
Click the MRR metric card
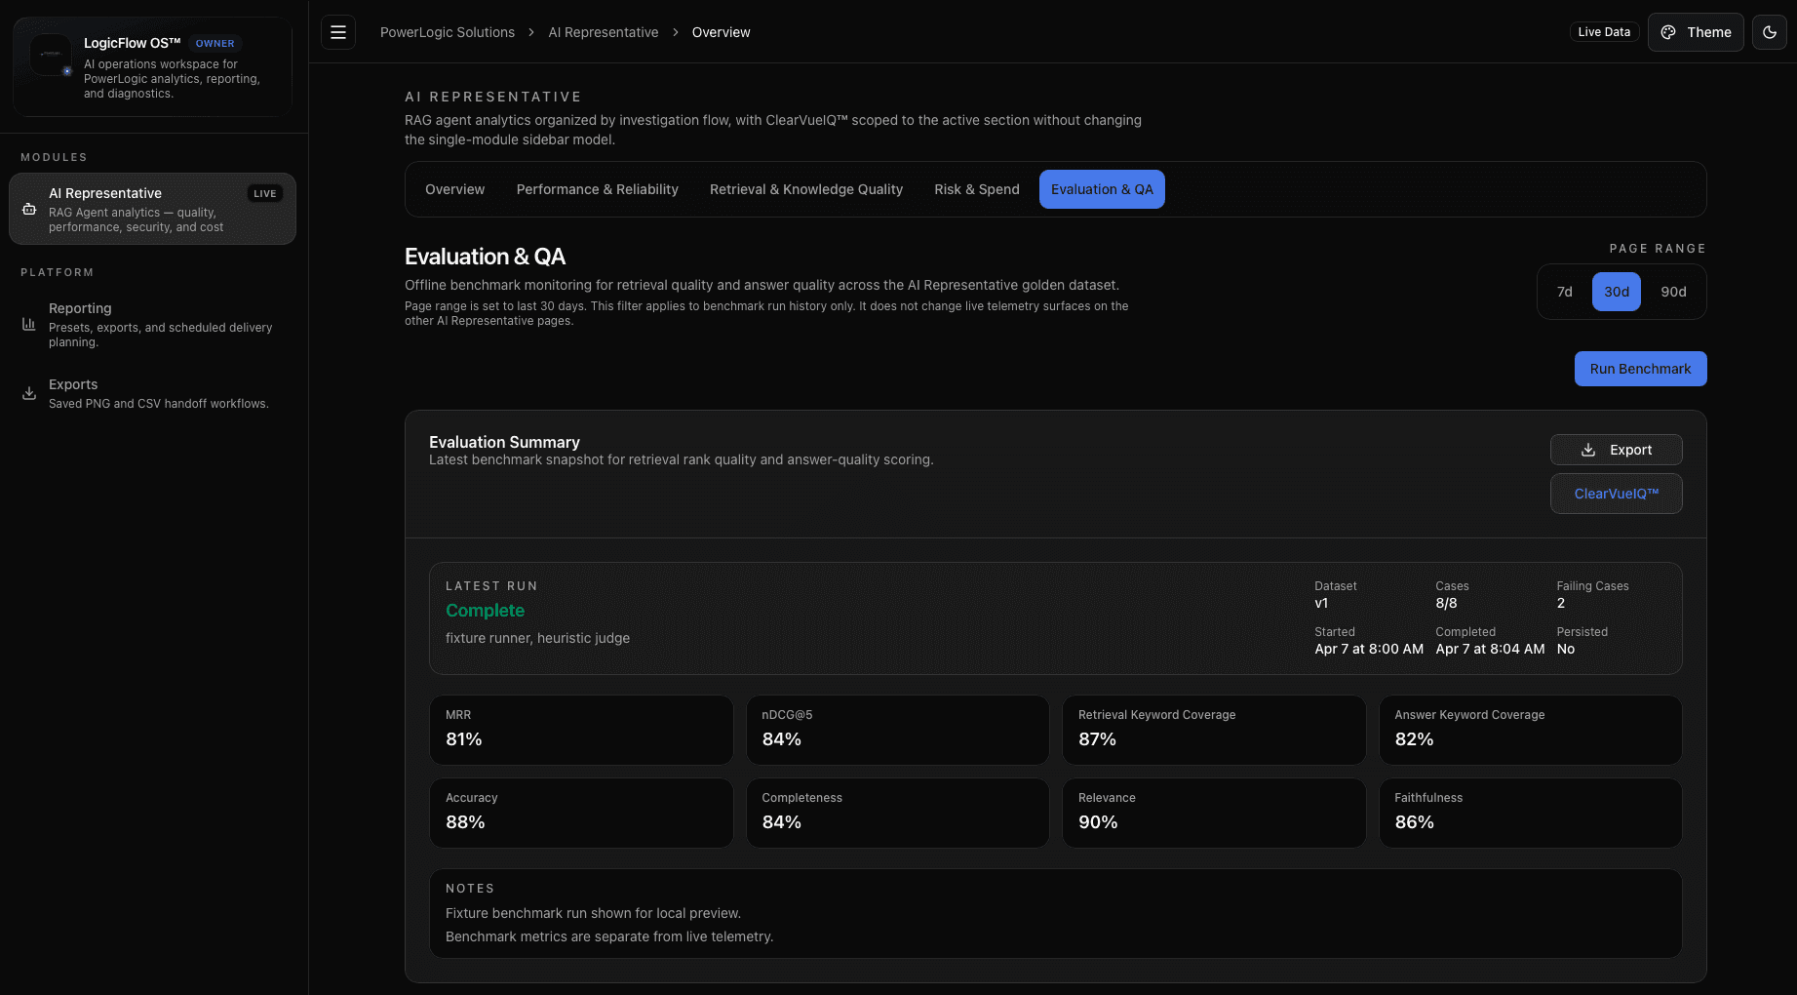581,730
